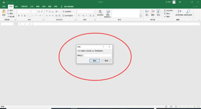The image size is (201, 109).
Task: Click the Conditional Formatting icon
Action: [x=100, y=12]
